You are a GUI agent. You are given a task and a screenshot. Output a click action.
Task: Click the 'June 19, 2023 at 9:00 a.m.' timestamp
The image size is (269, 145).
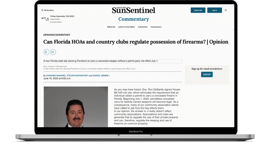click(x=57, y=79)
